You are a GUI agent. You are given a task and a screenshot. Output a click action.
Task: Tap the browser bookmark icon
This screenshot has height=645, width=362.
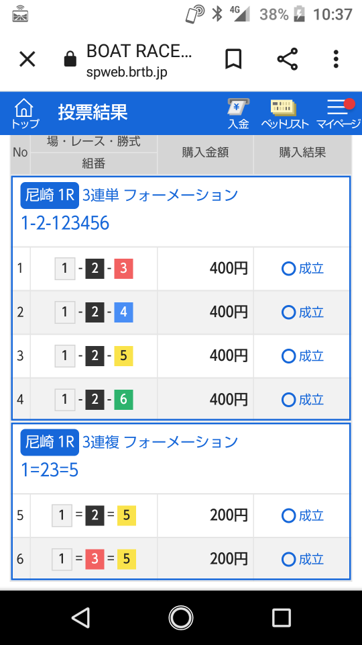pyautogui.click(x=233, y=59)
